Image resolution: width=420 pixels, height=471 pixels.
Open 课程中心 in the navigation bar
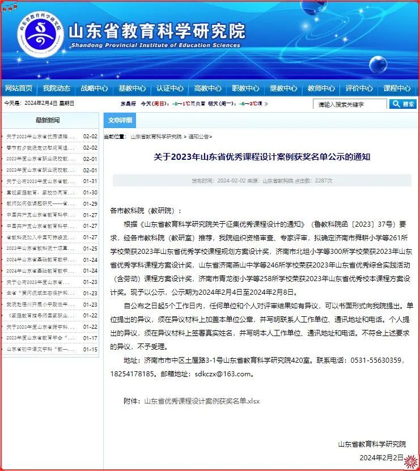(x=397, y=88)
